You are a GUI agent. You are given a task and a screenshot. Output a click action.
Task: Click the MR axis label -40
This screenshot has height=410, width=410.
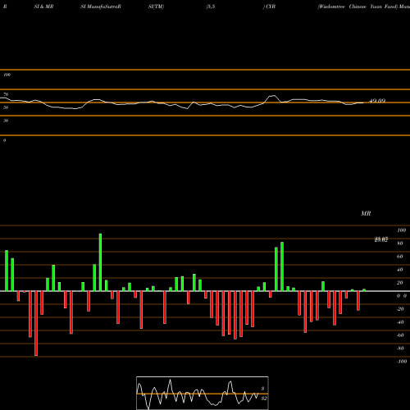click(400, 322)
